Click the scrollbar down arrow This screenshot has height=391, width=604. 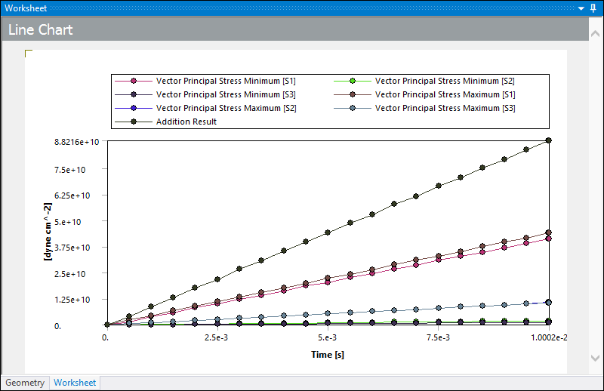[595, 359]
